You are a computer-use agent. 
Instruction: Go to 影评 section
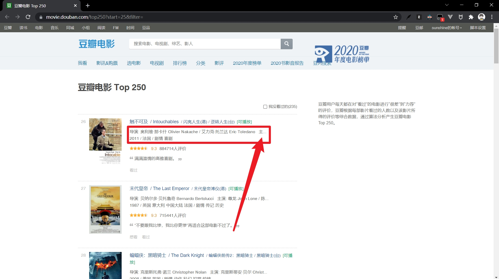(x=219, y=63)
